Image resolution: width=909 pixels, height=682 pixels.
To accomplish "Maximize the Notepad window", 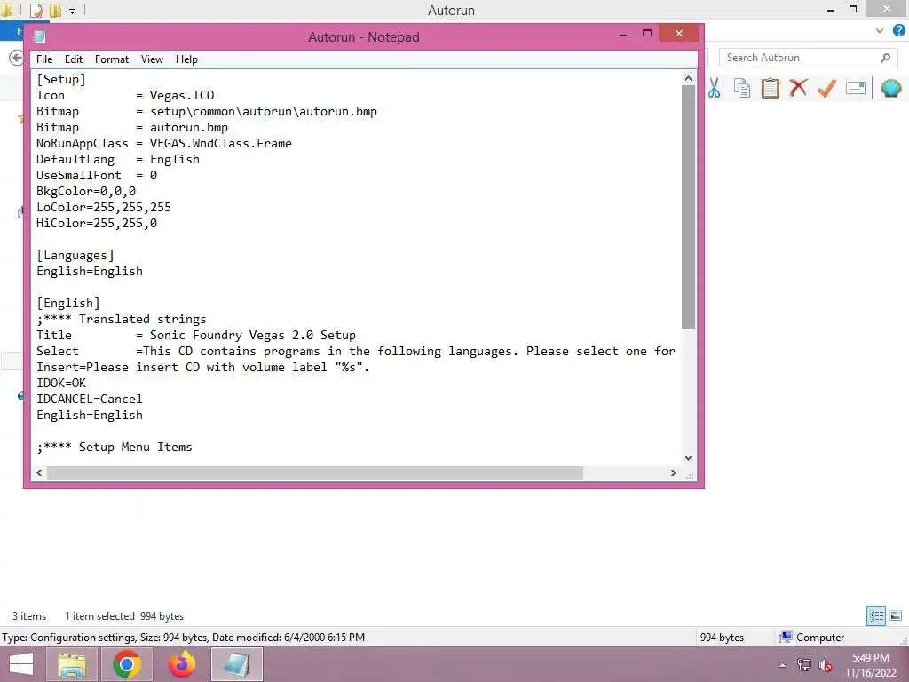I will point(647,34).
